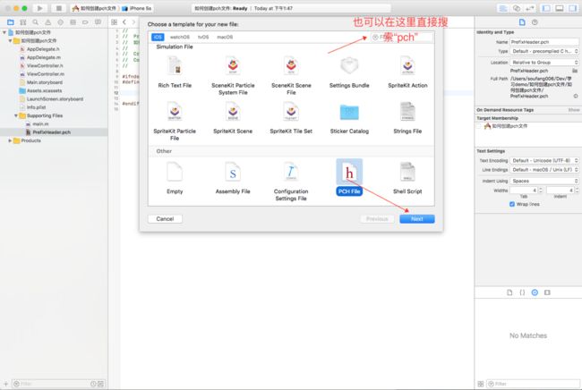The width and height of the screenshot is (582, 390).
Task: Select the Settings Bundle template
Action: click(x=349, y=72)
